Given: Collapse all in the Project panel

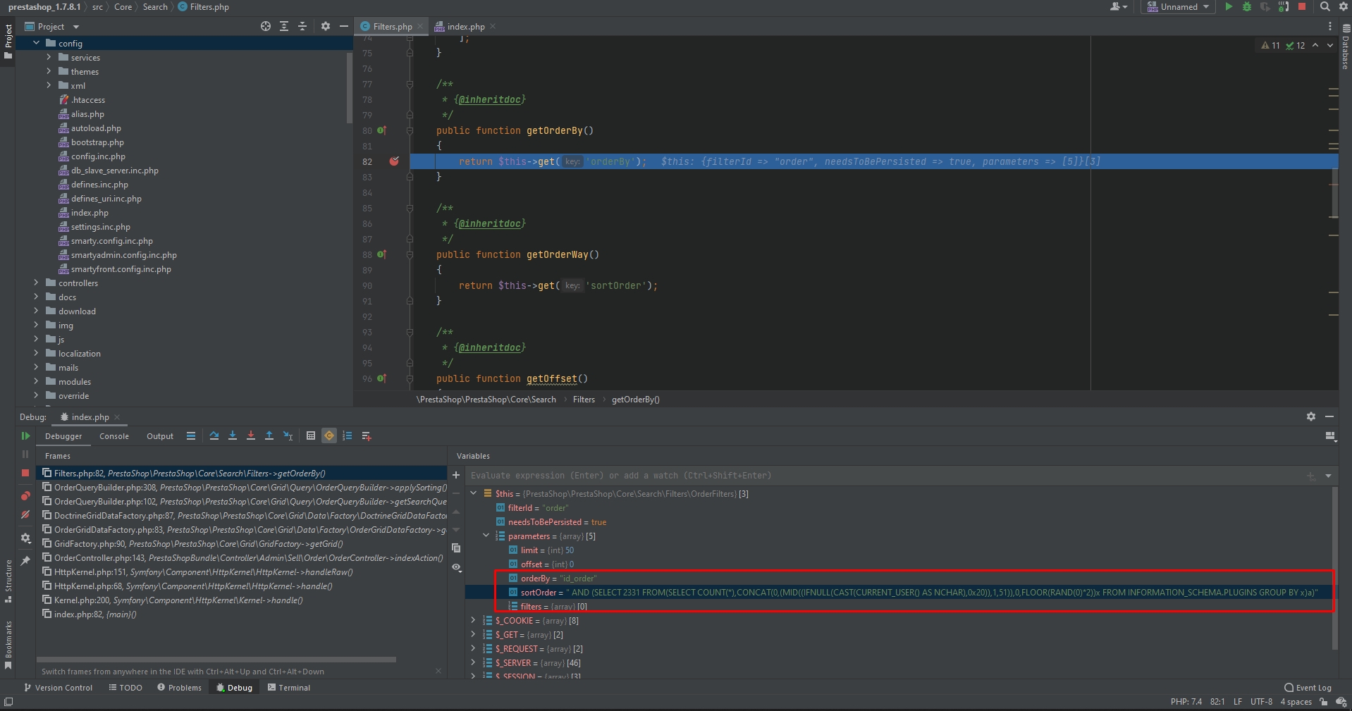Looking at the screenshot, I should point(302,26).
